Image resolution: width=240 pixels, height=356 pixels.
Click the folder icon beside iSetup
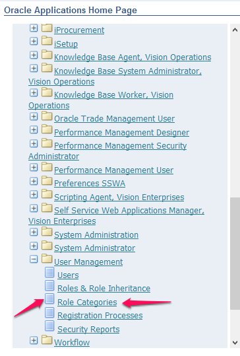click(47, 41)
